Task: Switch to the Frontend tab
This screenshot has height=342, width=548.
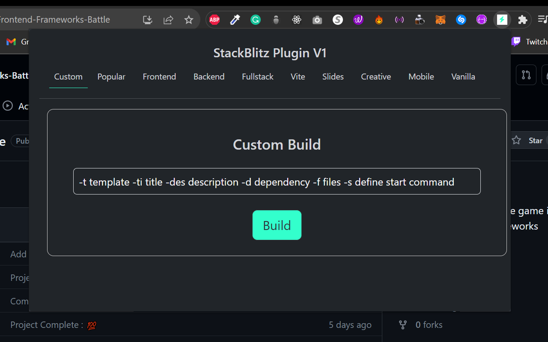Action: pos(159,77)
